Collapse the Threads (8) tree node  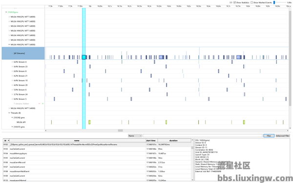point(9,113)
